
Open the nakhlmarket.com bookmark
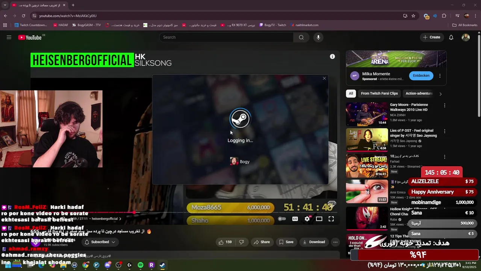pyautogui.click(x=304, y=25)
